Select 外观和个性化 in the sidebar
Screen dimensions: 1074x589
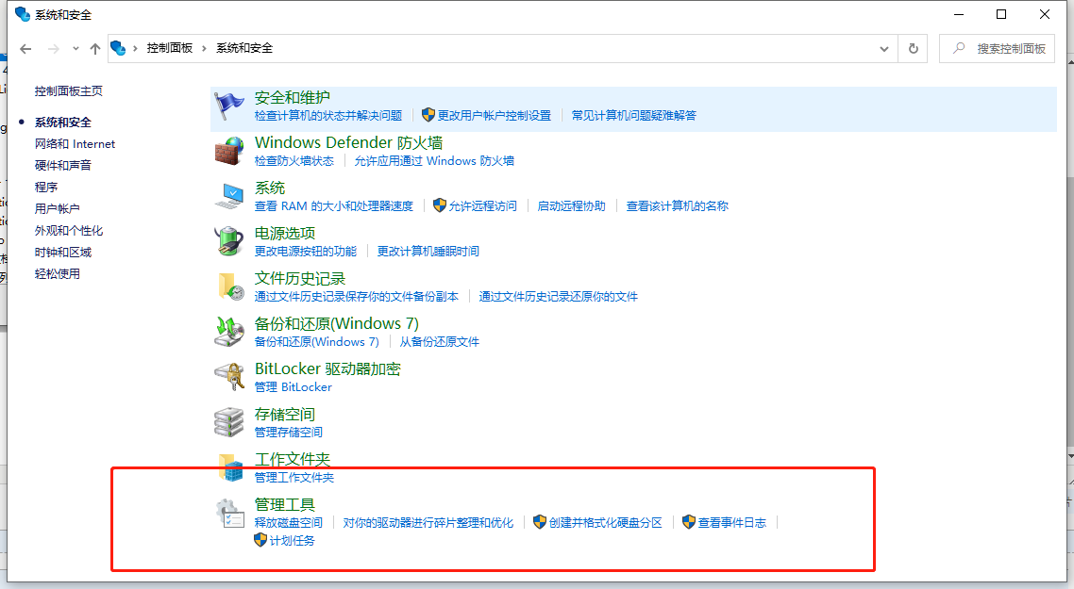[x=69, y=231]
